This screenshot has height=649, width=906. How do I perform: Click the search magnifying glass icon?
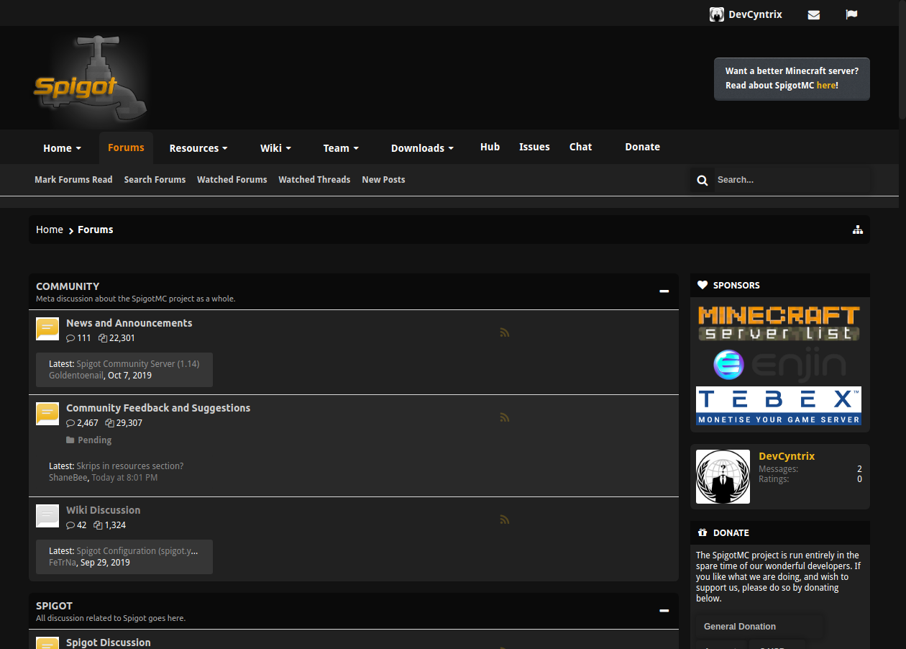(702, 180)
